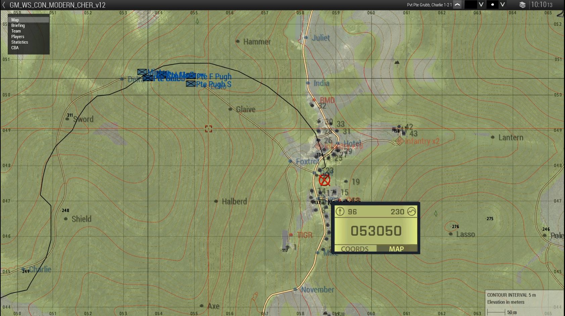
Task: Select the Pte Pugh S infantry marker
Action: (191, 84)
